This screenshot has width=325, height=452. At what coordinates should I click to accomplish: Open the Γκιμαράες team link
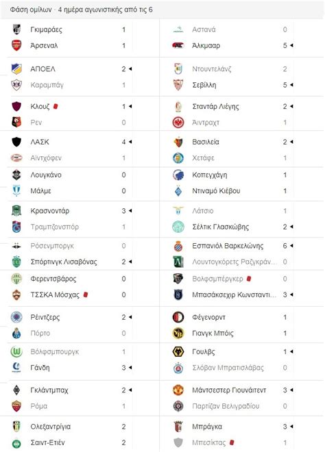tap(46, 29)
